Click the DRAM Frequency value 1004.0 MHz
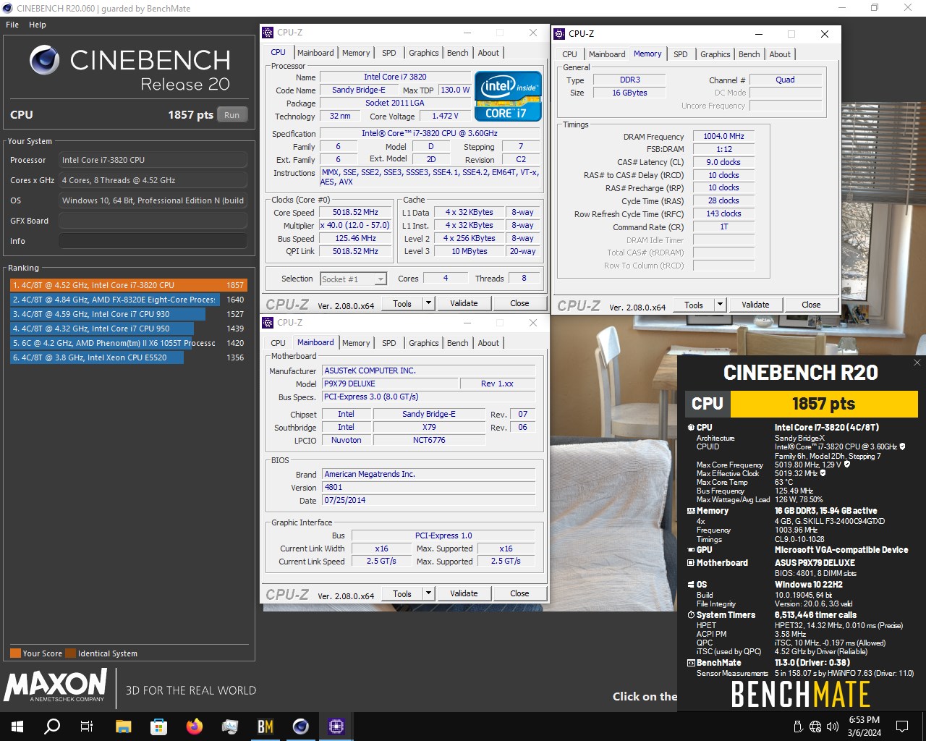Image resolution: width=926 pixels, height=741 pixels. pos(723,136)
